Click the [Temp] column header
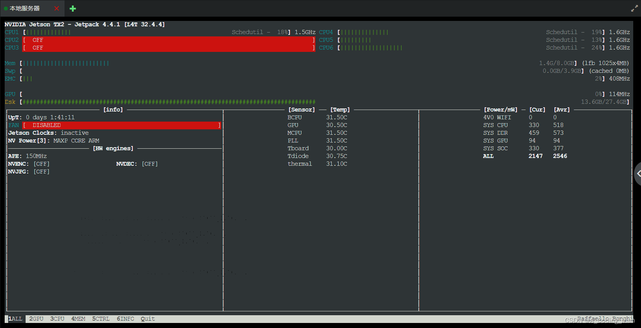 click(x=340, y=110)
